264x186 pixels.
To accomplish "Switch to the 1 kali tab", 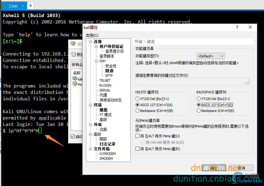I will pos(13,6).
